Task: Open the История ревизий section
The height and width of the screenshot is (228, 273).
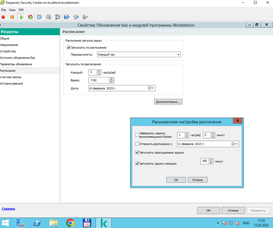Action: click(x=30, y=83)
